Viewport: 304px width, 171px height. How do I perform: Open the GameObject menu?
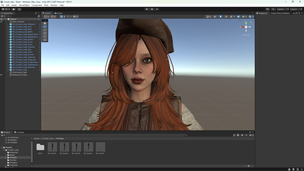24,5
